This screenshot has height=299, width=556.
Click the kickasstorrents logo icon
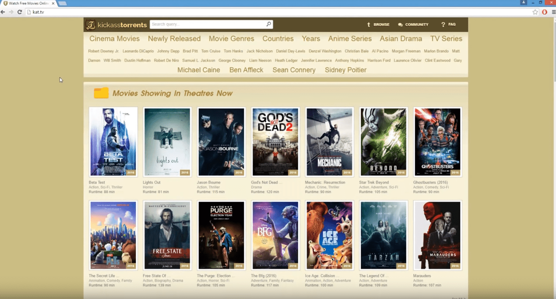[91, 25]
